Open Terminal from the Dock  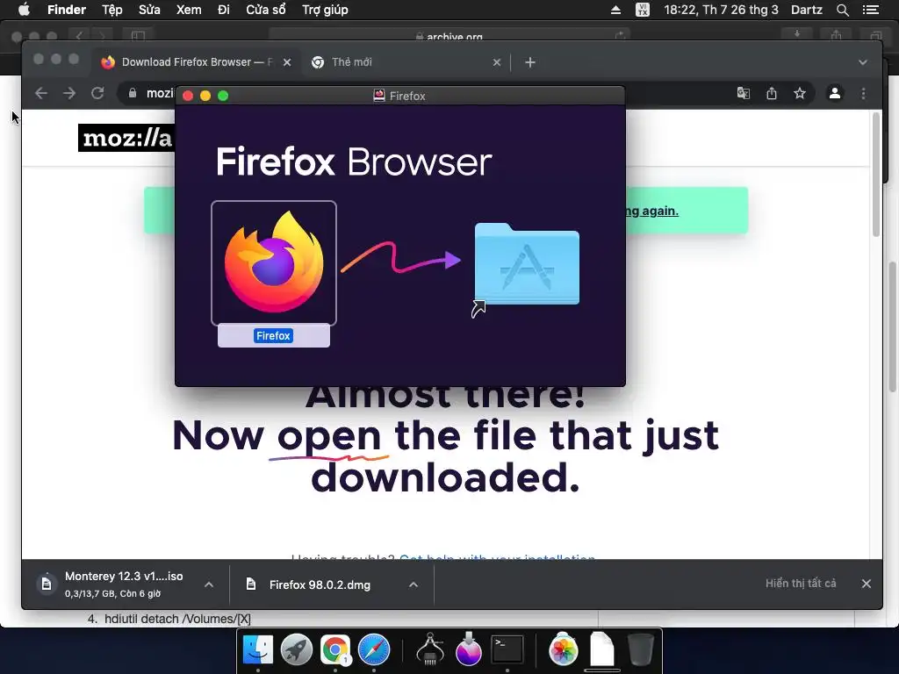click(x=507, y=649)
